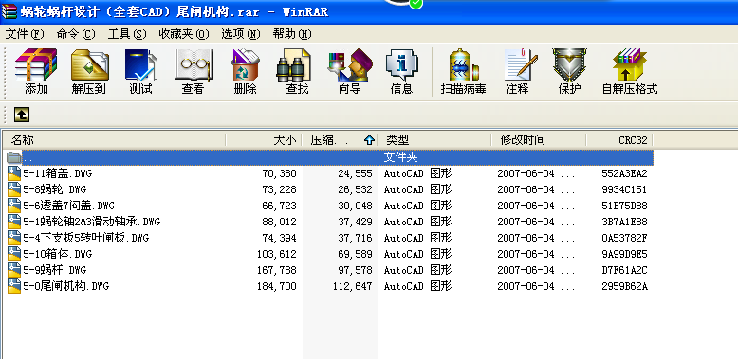This screenshot has width=738, height=359.
Task: Select file 5-8蜗轮.DWG
Action: pyautogui.click(x=55, y=189)
